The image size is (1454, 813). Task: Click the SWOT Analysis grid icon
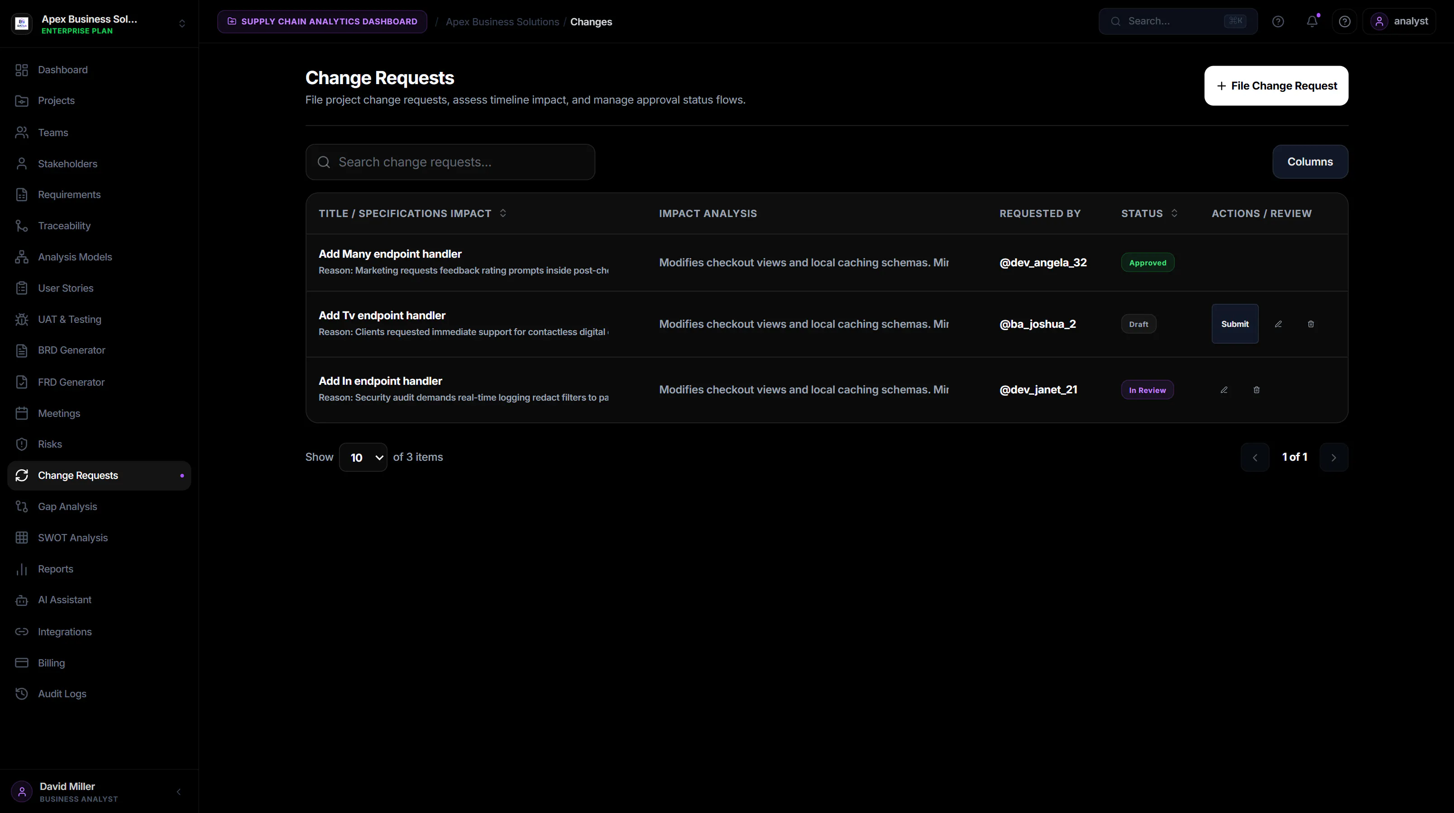pyautogui.click(x=21, y=538)
